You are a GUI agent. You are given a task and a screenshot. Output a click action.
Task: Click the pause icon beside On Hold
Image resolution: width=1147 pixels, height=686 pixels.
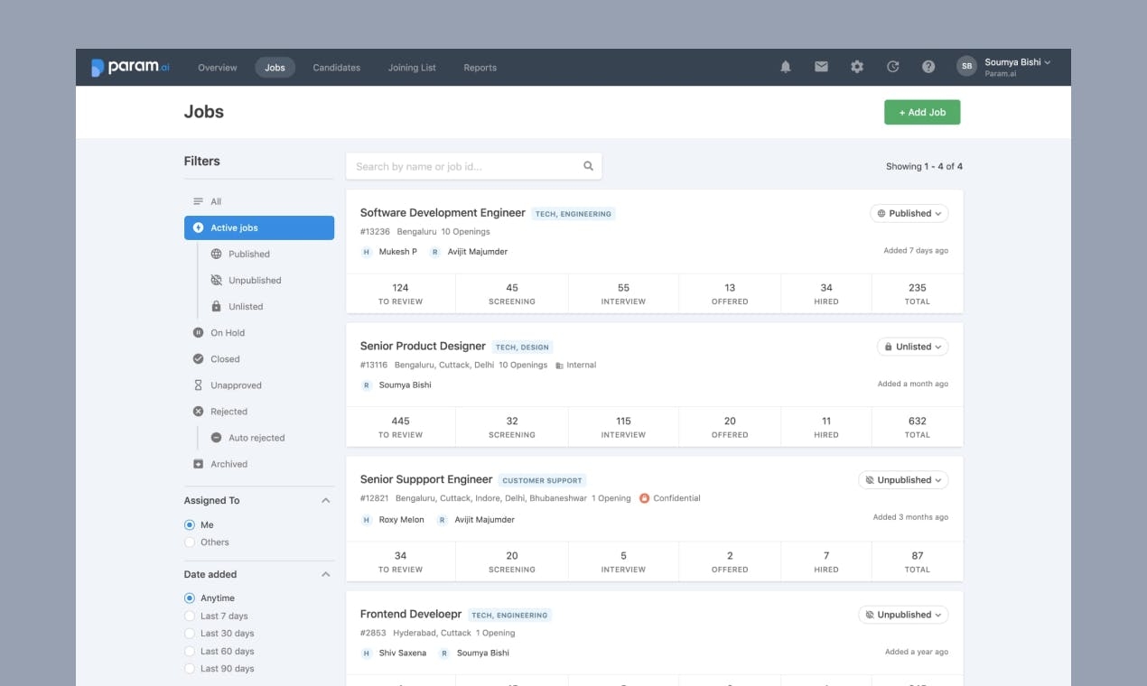[x=199, y=333]
